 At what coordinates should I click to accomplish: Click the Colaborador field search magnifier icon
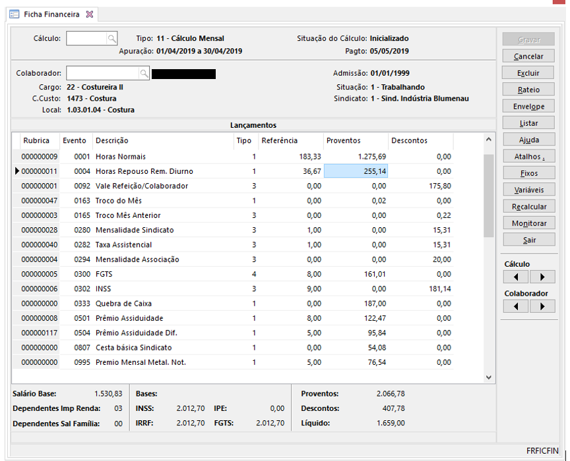144,73
